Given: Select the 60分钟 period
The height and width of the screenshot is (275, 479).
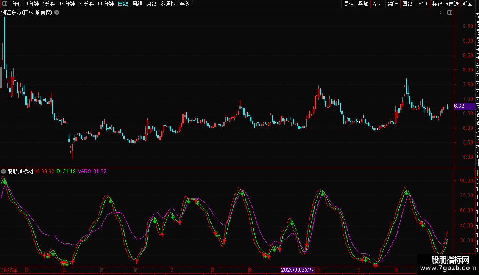Looking at the screenshot, I should (x=106, y=4).
